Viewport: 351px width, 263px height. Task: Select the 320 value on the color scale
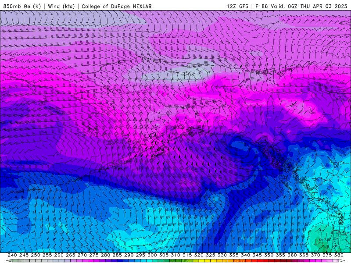click(199, 255)
